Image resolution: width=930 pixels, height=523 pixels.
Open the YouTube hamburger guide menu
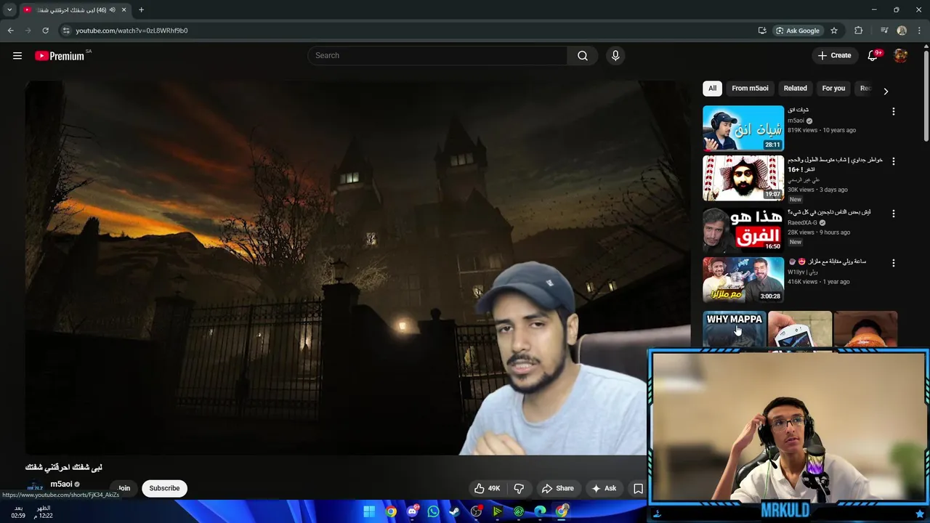17,56
